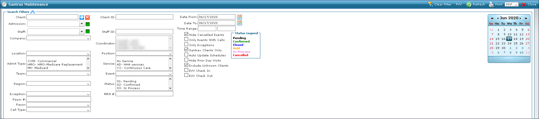Expand the Company dropdown
This screenshot has height=119, width=539.
(x=88, y=38)
